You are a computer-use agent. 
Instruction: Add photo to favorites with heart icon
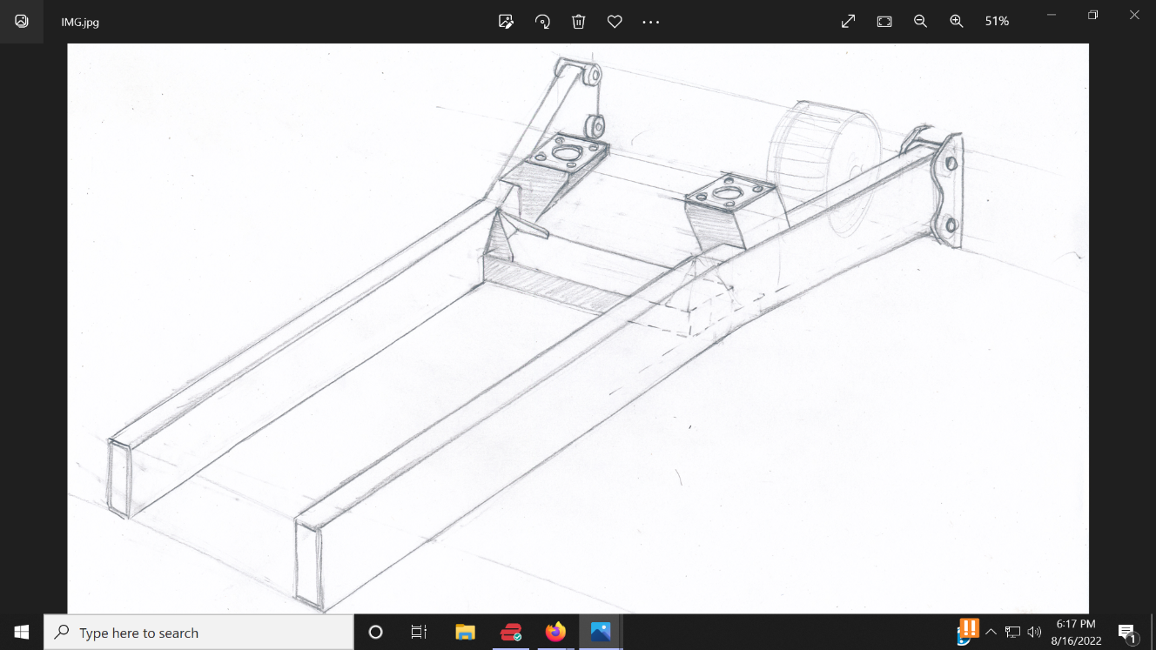(x=615, y=22)
